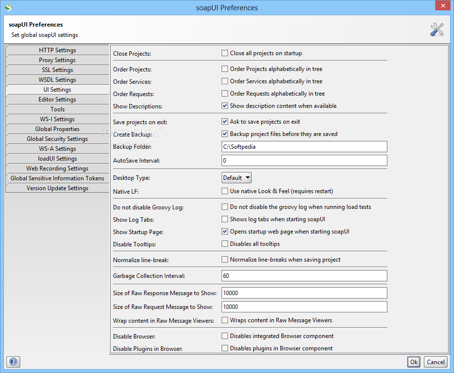Image resolution: width=454 pixels, height=373 pixels.
Task: Open the Proxy Settings tab
Action: 57,60
